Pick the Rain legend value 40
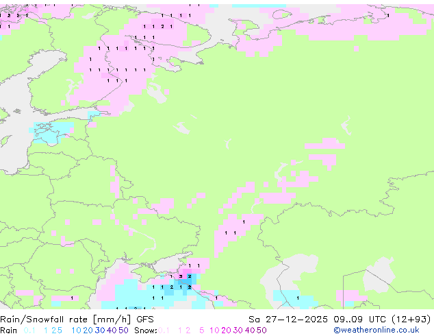The height and width of the screenshot is (336, 434). (112, 331)
